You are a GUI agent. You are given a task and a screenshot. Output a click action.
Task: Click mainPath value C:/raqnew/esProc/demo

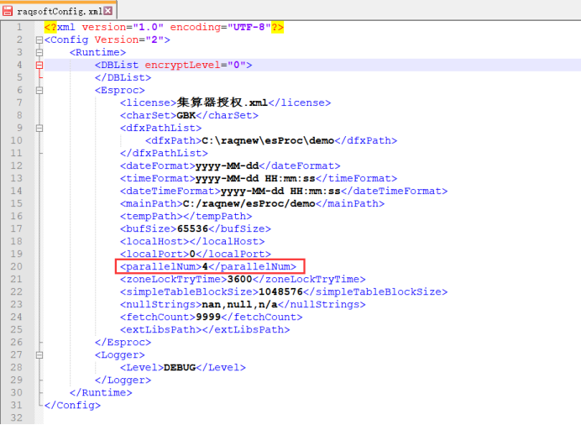249,204
